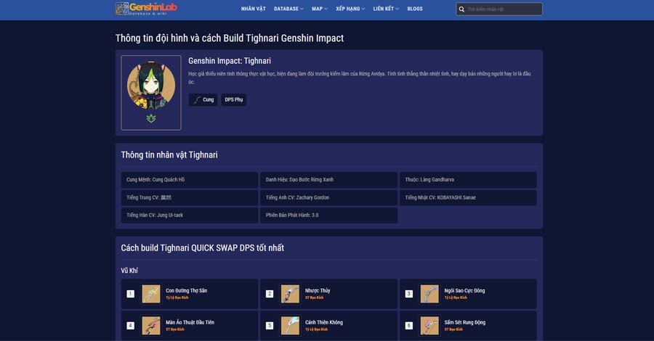Image resolution: width=654 pixels, height=341 pixels.
Task: Click the Thông tin nhân vật Tighnari heading
Action: click(x=169, y=155)
